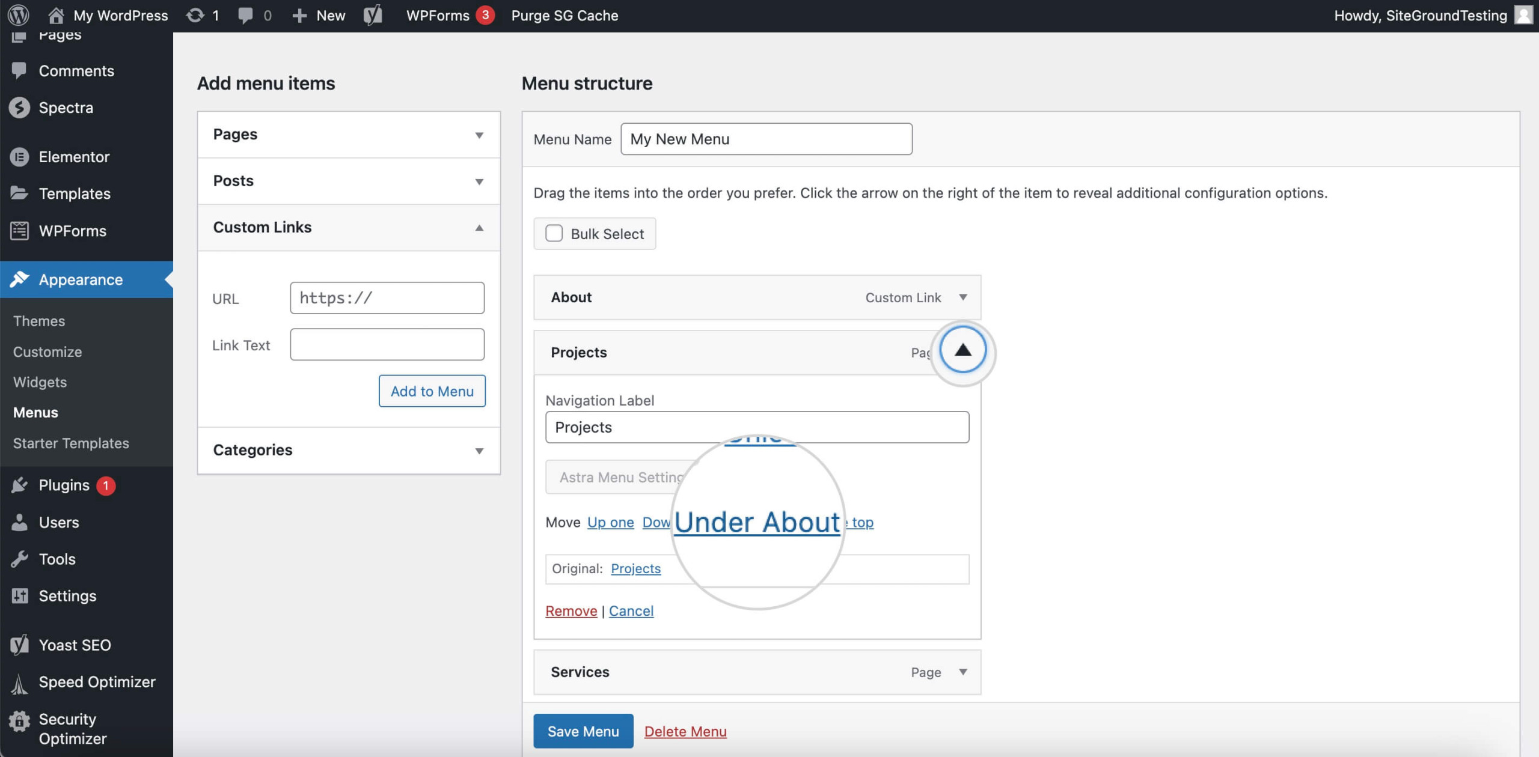Open the Themes submenu item

39,321
